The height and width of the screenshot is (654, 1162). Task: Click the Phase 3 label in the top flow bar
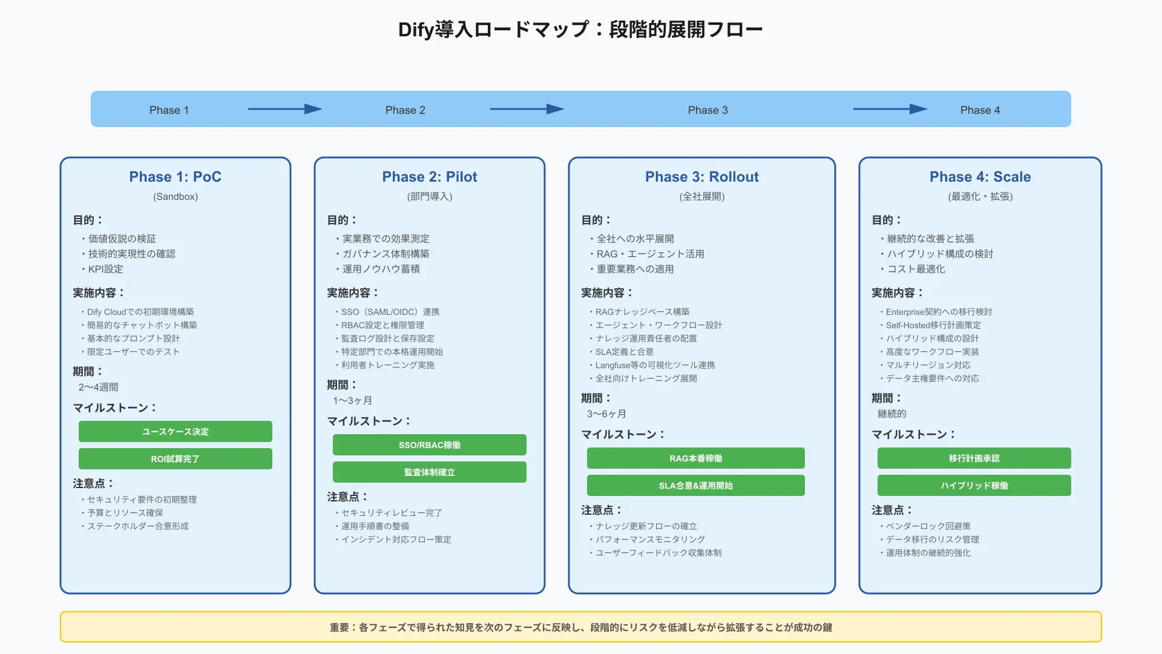pyautogui.click(x=707, y=110)
